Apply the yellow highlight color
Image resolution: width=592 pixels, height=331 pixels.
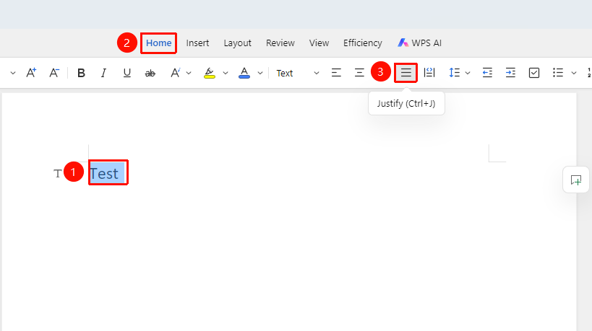(x=210, y=73)
